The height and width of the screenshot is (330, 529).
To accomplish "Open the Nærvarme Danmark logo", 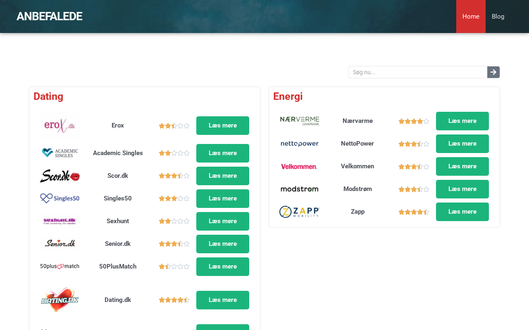I will (299, 121).
